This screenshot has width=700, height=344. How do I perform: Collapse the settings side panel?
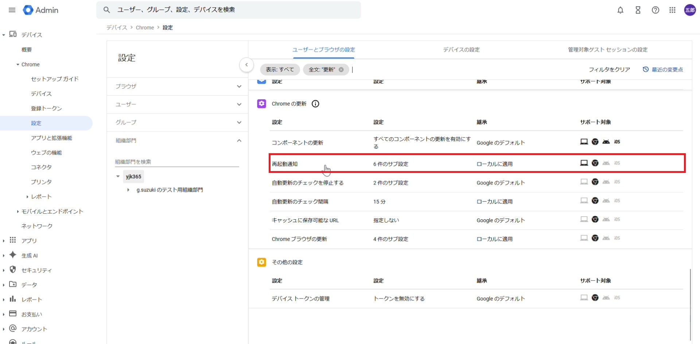[x=246, y=65]
